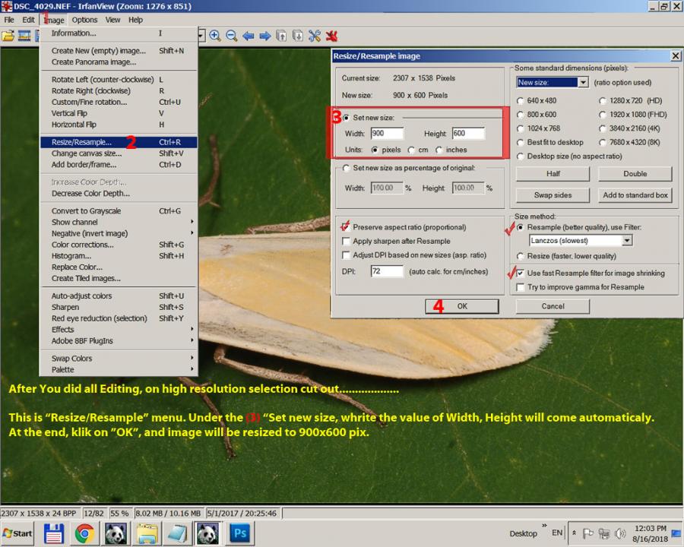Select the 640 x 480 standard dimension
684x547 pixels.
520,101
